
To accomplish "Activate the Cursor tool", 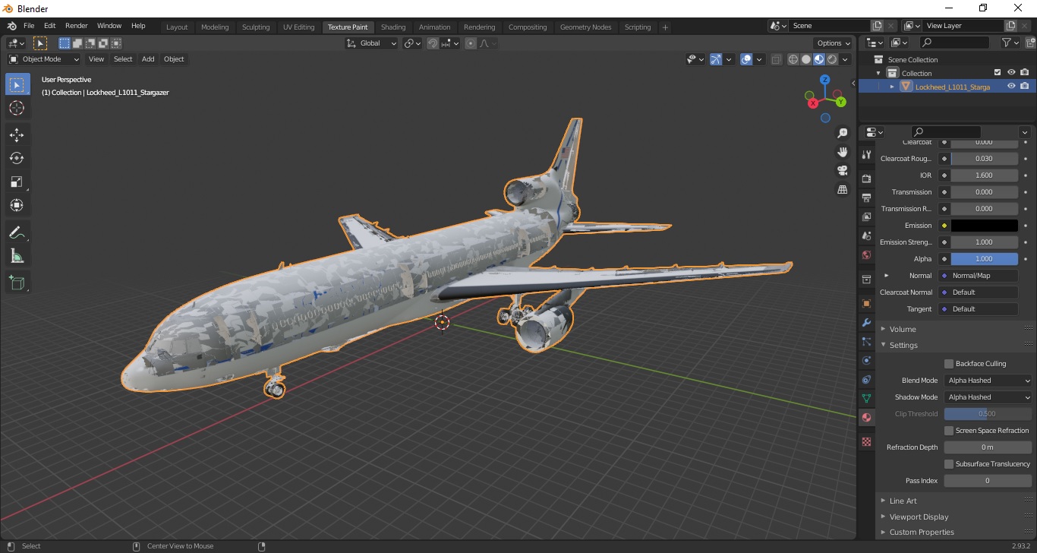I will coord(17,108).
